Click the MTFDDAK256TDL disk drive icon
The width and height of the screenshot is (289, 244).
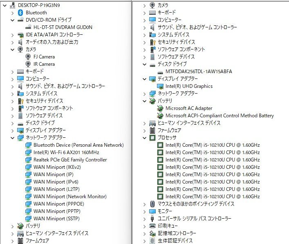point(160,72)
